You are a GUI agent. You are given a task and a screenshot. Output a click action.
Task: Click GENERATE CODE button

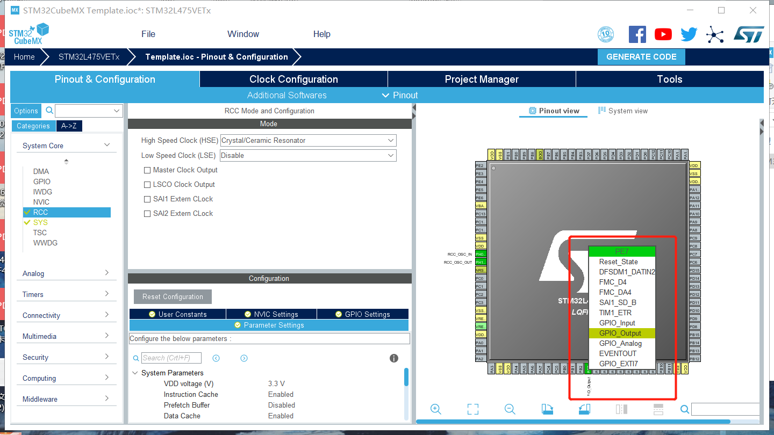pos(641,57)
